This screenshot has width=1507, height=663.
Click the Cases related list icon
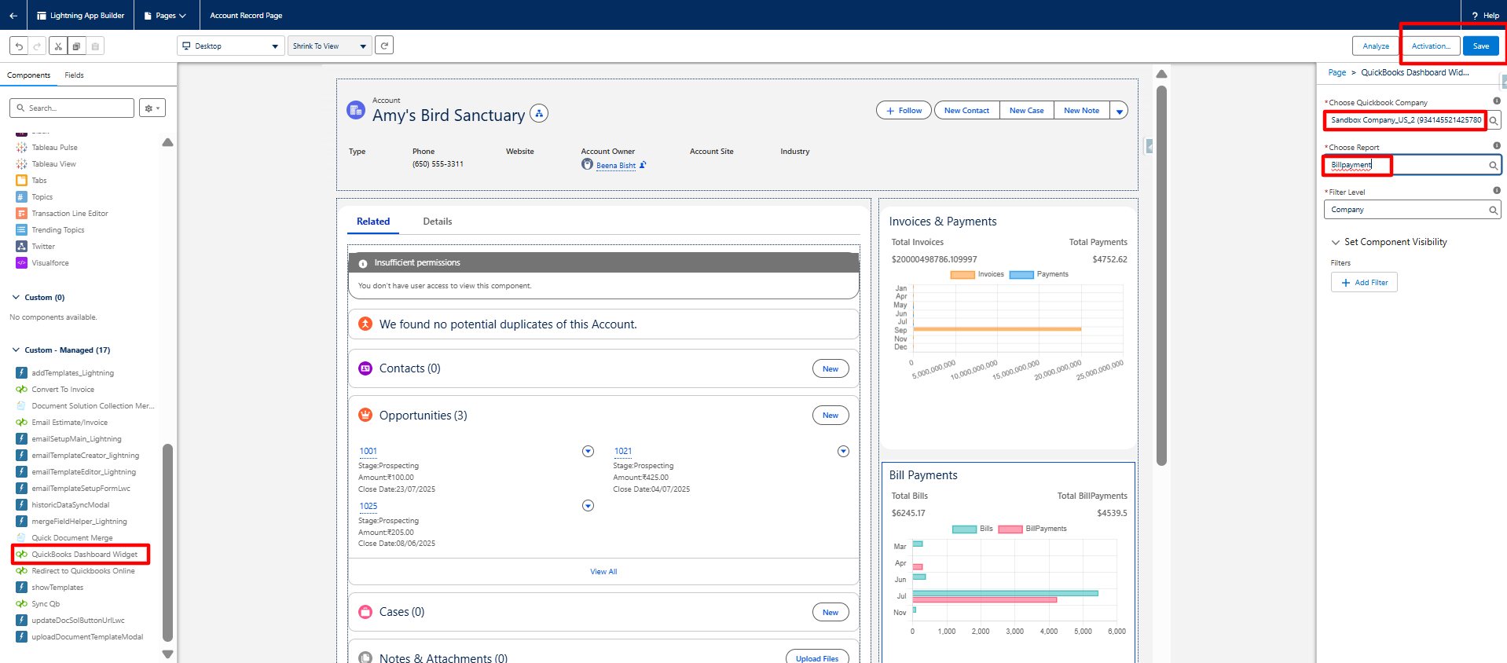click(x=365, y=612)
